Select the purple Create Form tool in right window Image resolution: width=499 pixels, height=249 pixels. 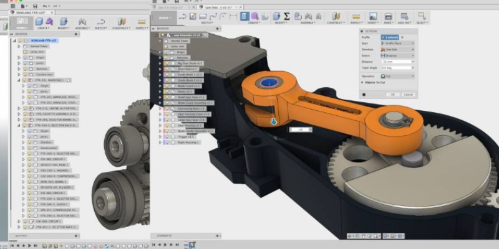[254, 16]
